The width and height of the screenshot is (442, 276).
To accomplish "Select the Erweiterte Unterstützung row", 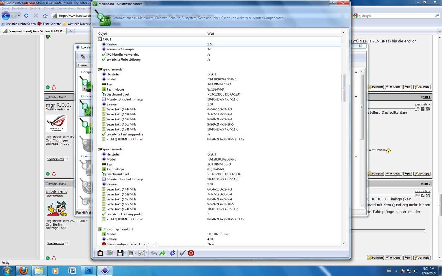I will click(219, 59).
